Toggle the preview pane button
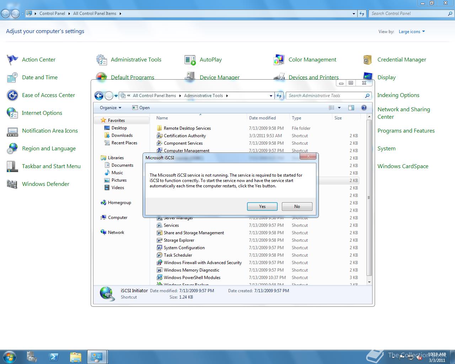 [351, 108]
